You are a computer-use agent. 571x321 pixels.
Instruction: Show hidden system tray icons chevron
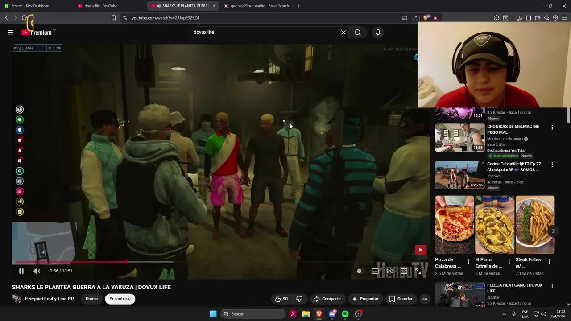(505, 314)
